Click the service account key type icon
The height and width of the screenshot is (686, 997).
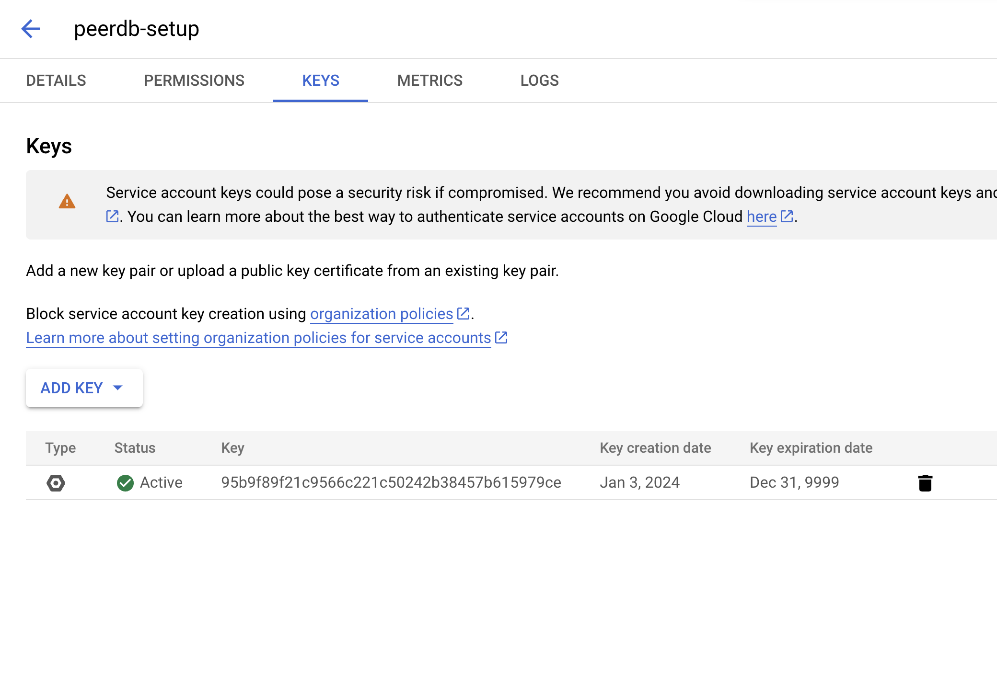point(56,483)
